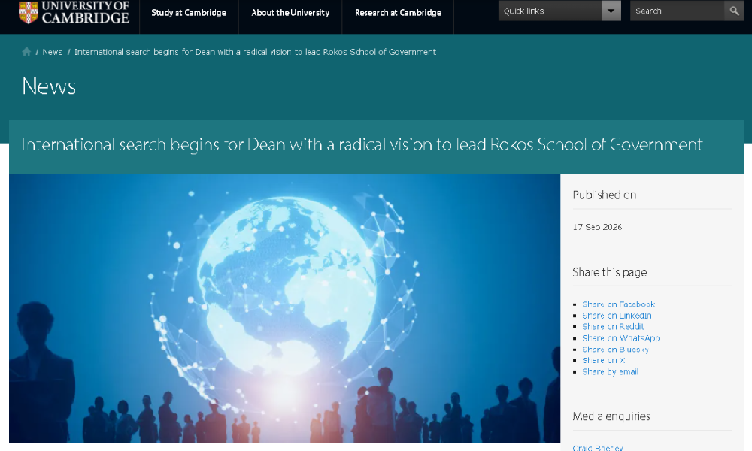Open the Study at Cambridge menu
Image resolution: width=752 pixels, height=451 pixels.
coord(189,13)
